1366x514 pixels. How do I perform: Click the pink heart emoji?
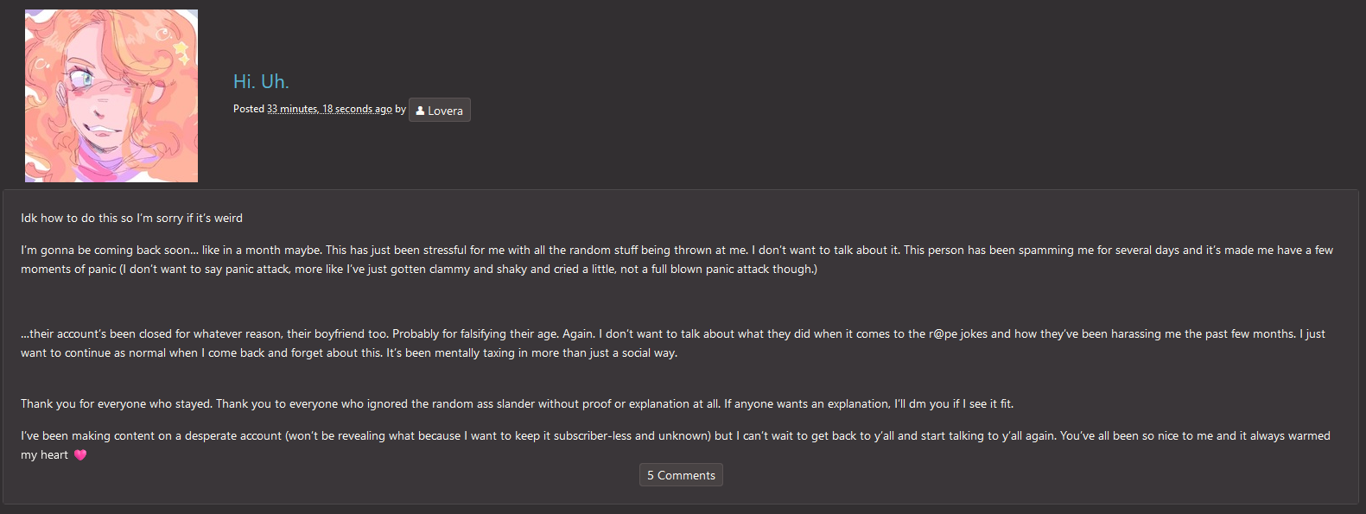(80, 455)
